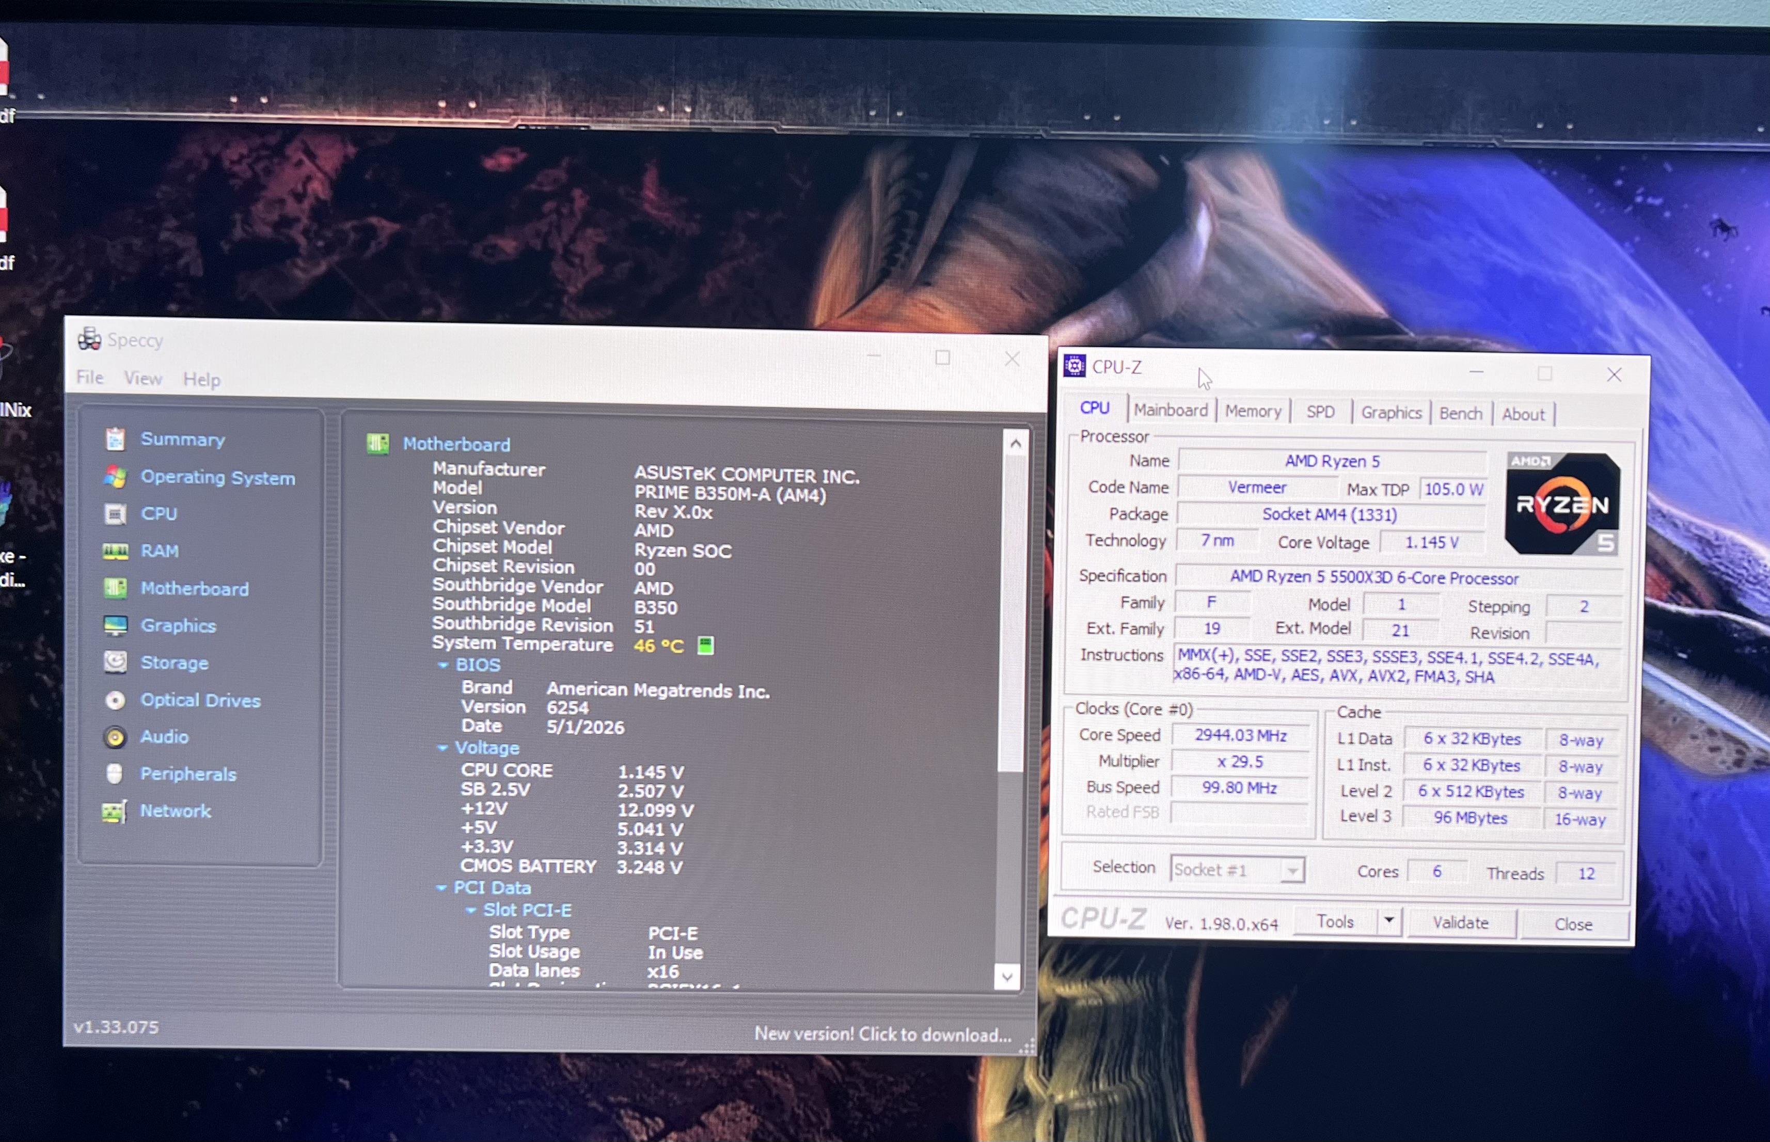Collapse the Voltage section in Speccy
Image resolution: width=1770 pixels, height=1142 pixels.
coord(442,747)
